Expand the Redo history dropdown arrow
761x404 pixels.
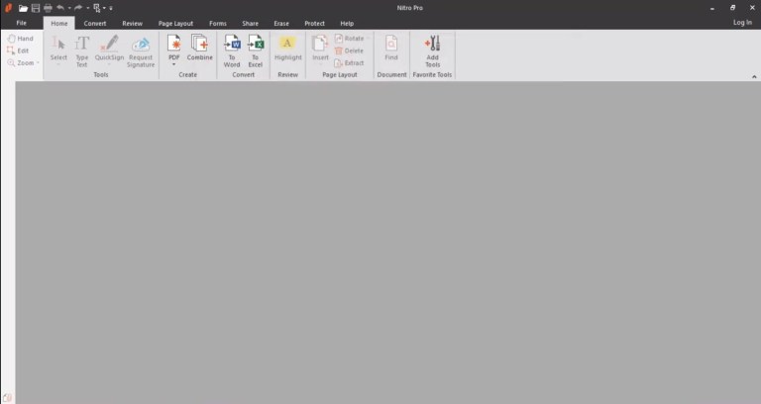88,8
